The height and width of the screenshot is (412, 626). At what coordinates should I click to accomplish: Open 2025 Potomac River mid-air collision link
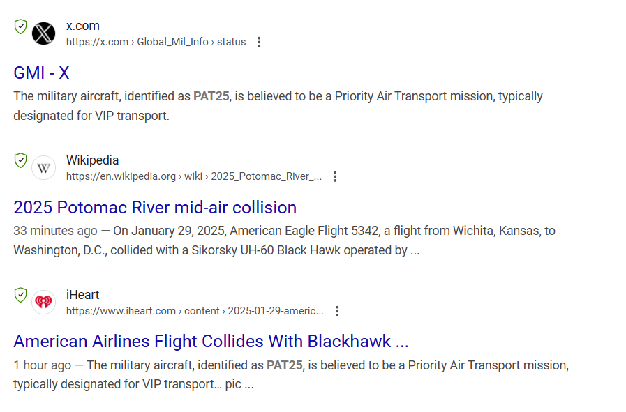pyautogui.click(x=155, y=208)
